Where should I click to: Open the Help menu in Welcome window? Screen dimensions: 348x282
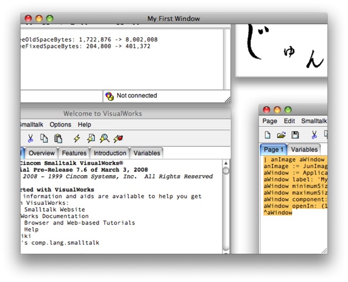(84, 125)
